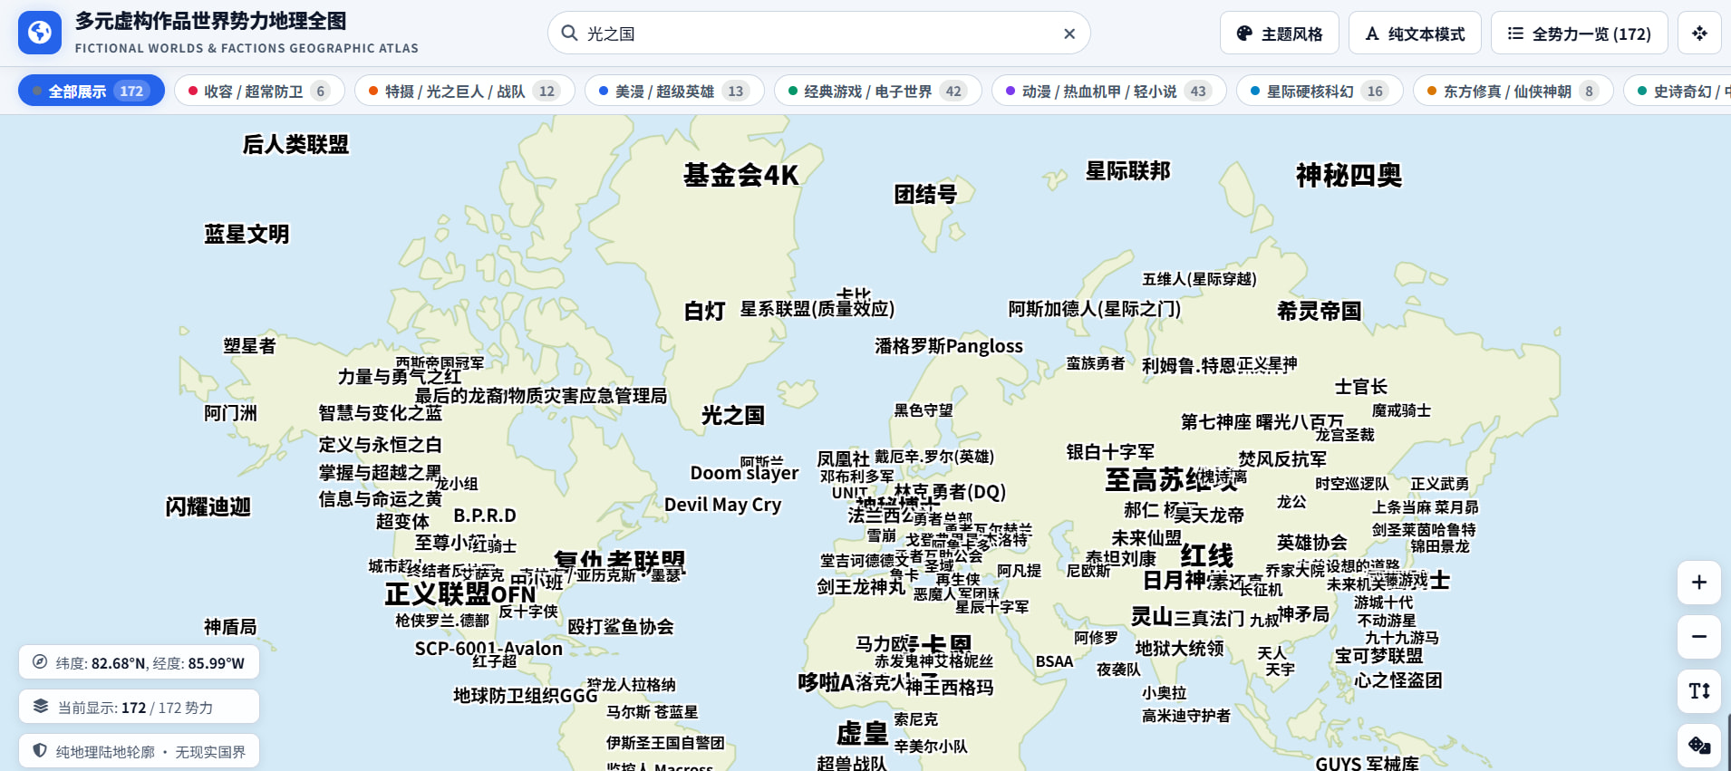Open the 地球防卫组织GGG label

tap(526, 696)
